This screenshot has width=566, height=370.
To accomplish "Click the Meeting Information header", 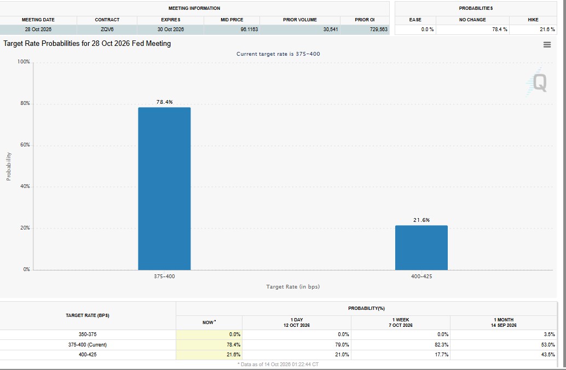I will (194, 8).
